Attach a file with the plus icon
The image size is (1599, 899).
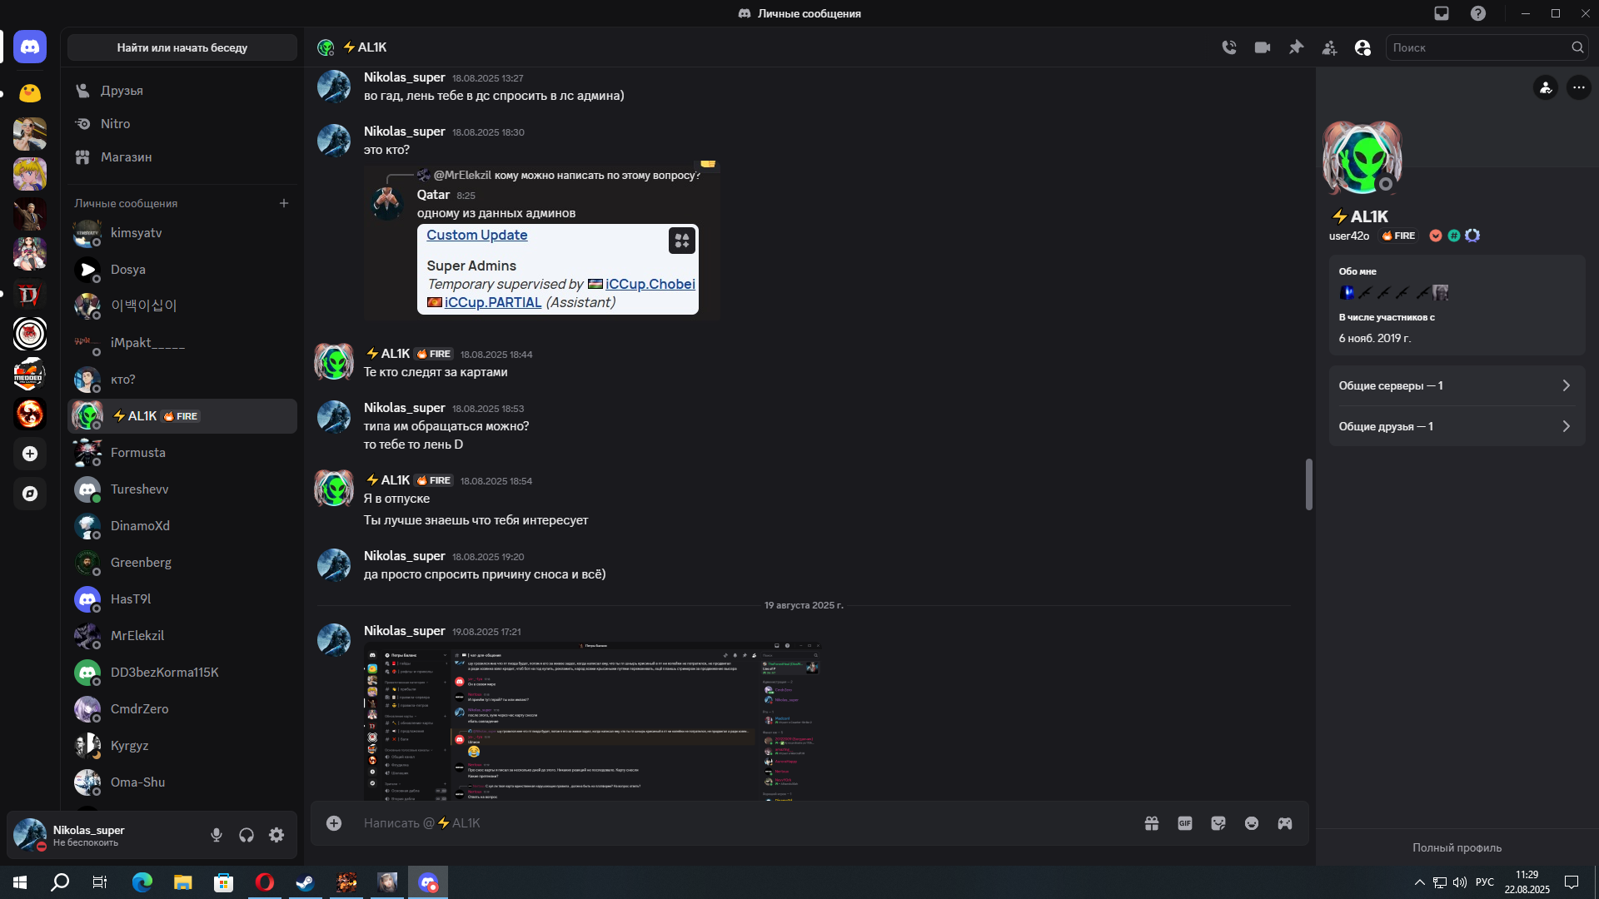[334, 823]
